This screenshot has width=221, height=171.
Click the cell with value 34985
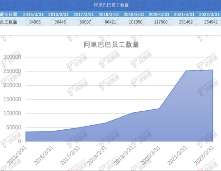35,22
